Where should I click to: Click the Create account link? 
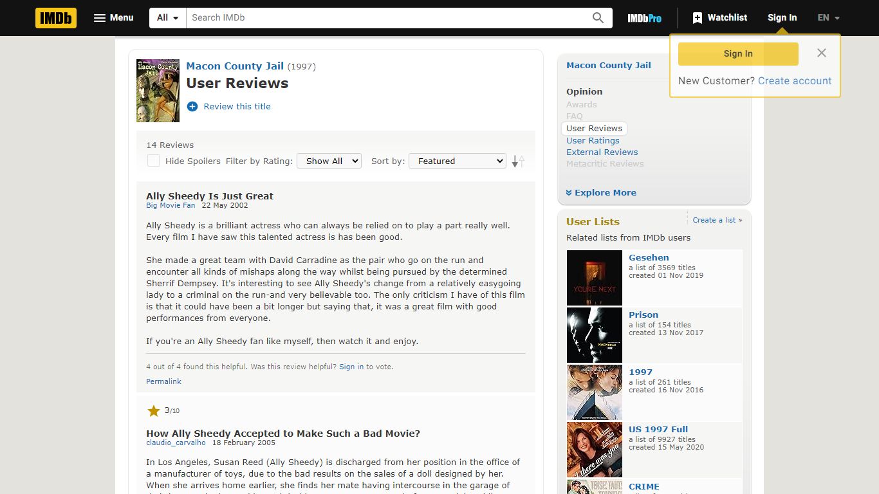pyautogui.click(x=795, y=81)
